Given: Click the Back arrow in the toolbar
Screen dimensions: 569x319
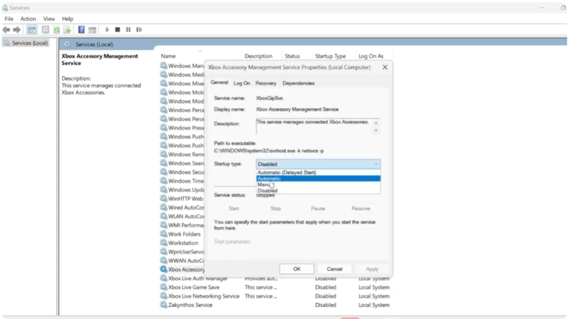Looking at the screenshot, I should (6, 30).
